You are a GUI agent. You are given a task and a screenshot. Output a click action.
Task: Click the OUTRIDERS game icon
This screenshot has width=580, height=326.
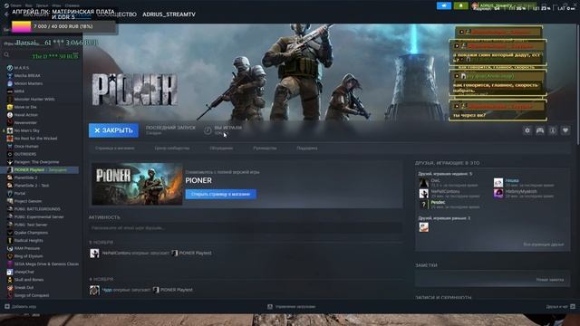click(10, 154)
